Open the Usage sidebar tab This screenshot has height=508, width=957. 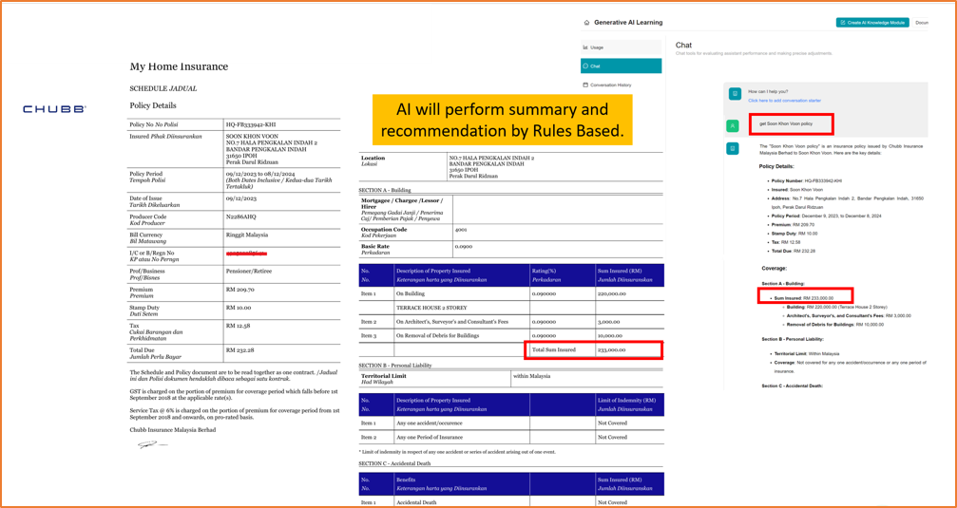pos(597,47)
